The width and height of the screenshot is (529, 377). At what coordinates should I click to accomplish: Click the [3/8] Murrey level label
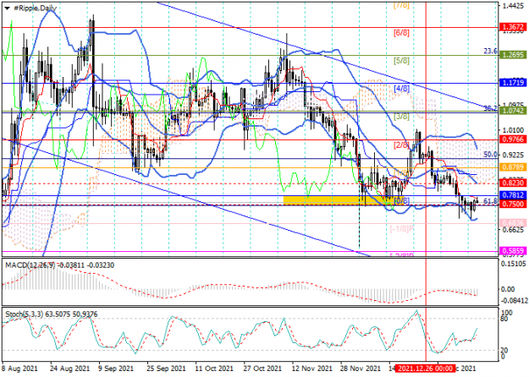(401, 117)
